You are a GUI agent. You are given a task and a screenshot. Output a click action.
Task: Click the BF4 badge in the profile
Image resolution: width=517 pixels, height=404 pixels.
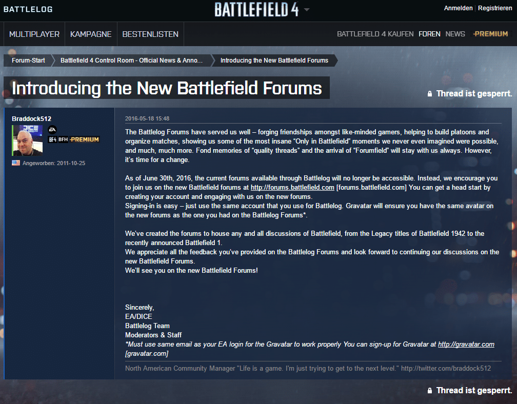(52, 139)
